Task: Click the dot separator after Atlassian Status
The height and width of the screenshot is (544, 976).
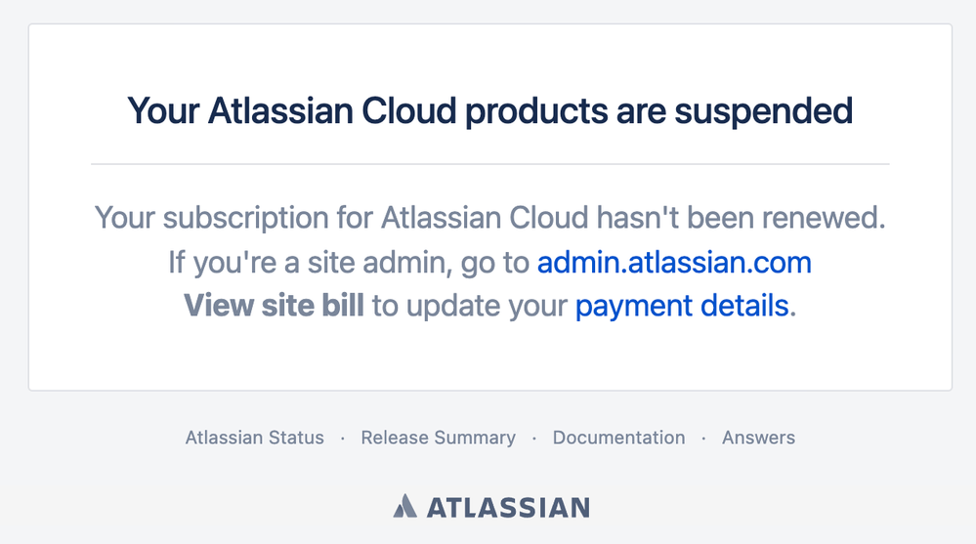Action: click(x=342, y=439)
